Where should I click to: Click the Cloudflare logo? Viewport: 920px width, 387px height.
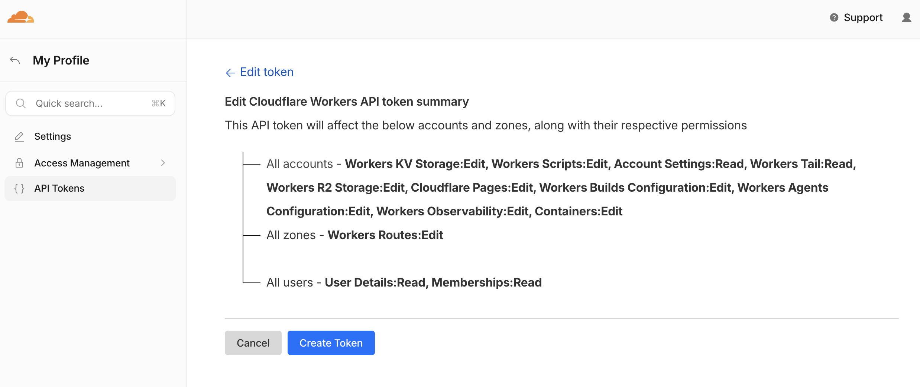click(21, 17)
